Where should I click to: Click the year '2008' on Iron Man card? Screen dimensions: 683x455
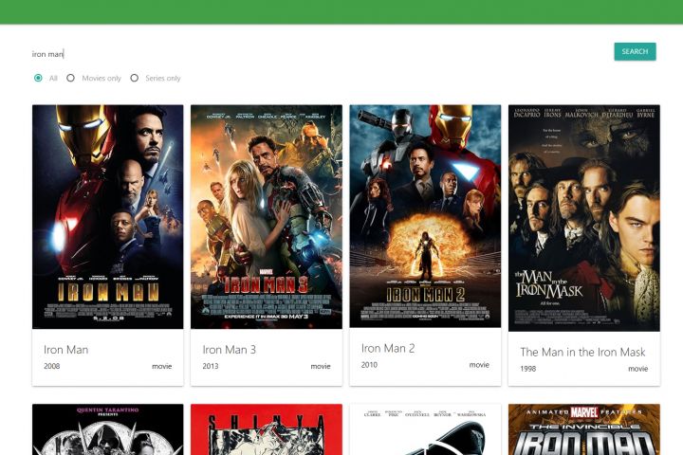coord(52,366)
